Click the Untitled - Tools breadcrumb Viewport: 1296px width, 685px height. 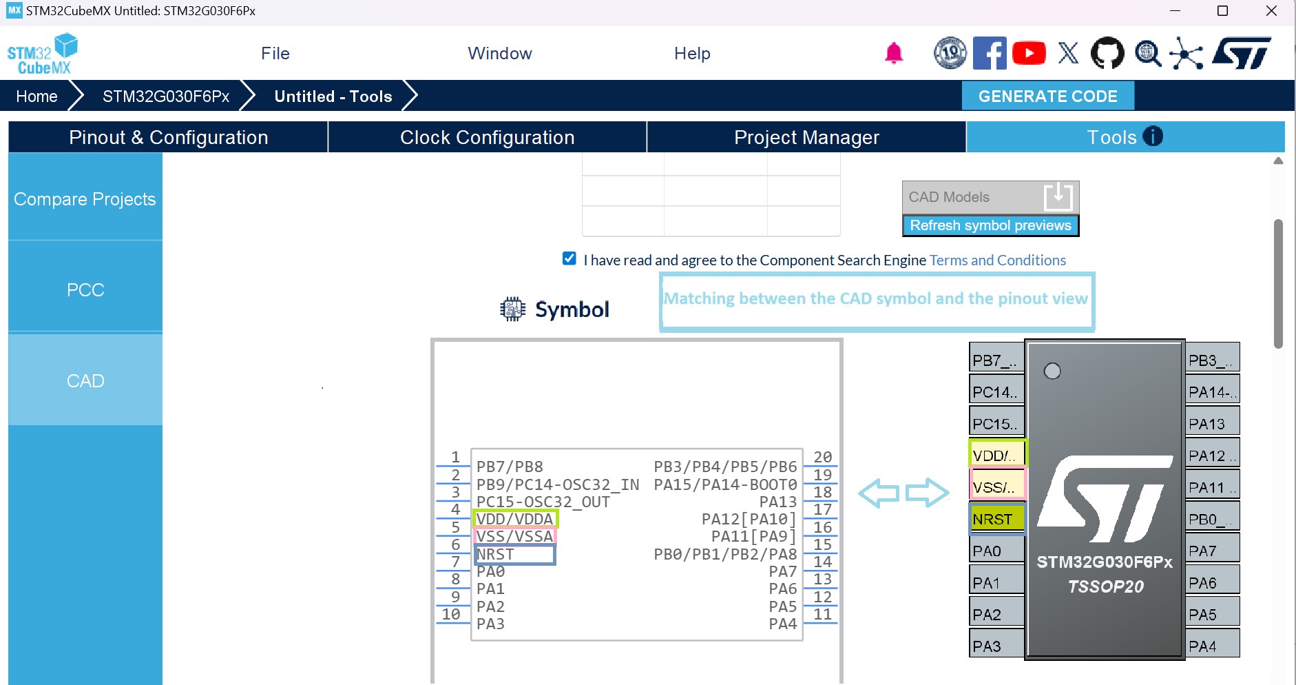333,96
